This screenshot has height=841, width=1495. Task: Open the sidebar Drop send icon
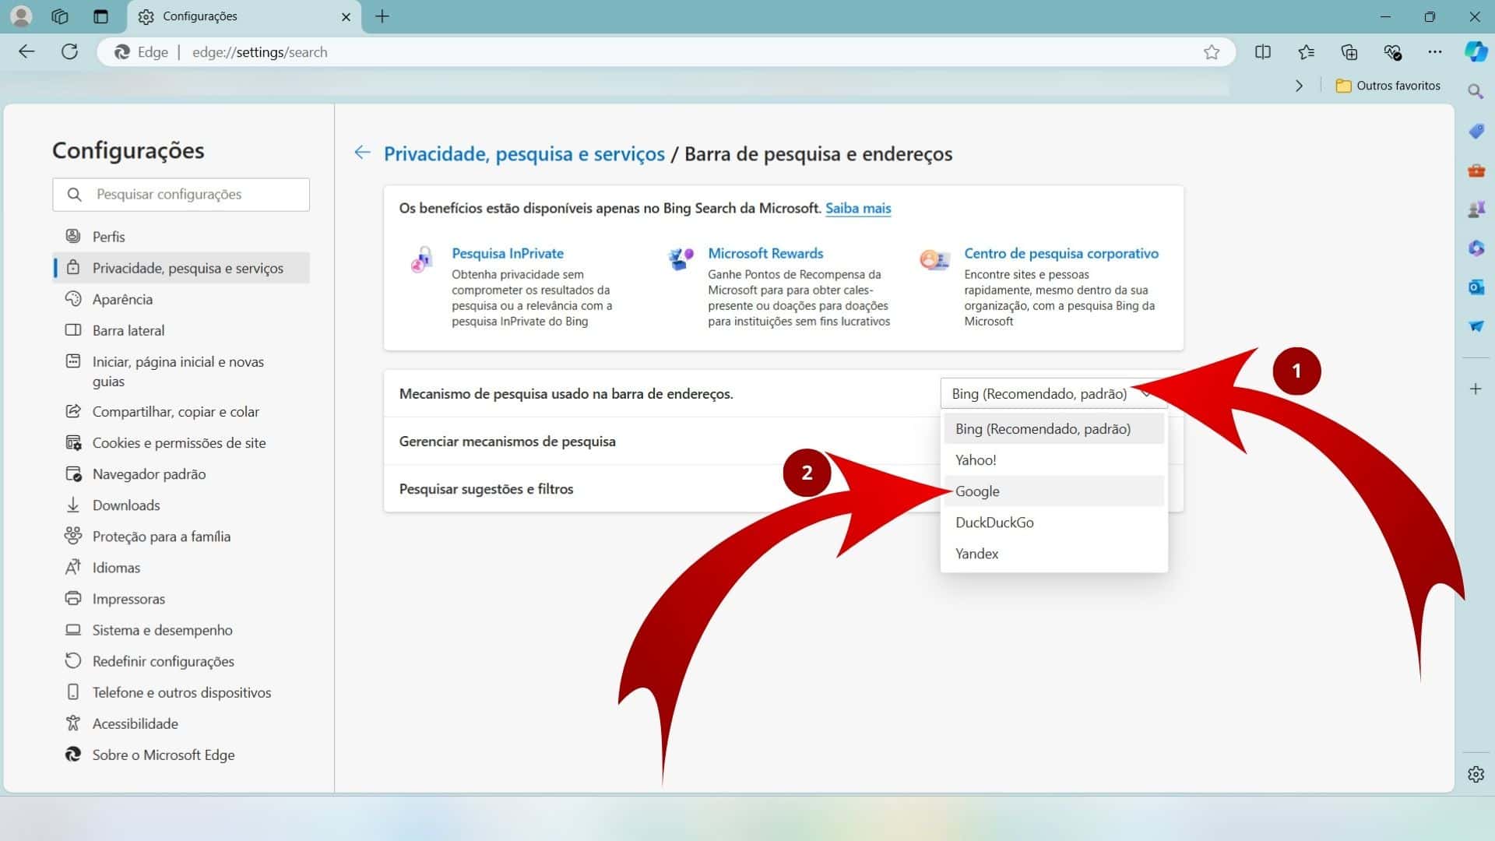coord(1476,325)
